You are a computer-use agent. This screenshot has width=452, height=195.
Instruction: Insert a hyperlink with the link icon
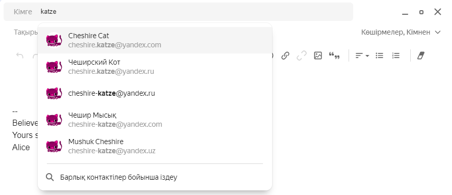[285, 55]
